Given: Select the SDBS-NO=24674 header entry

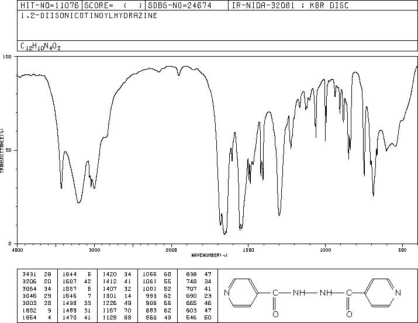Looking at the screenshot, I should (179, 5).
